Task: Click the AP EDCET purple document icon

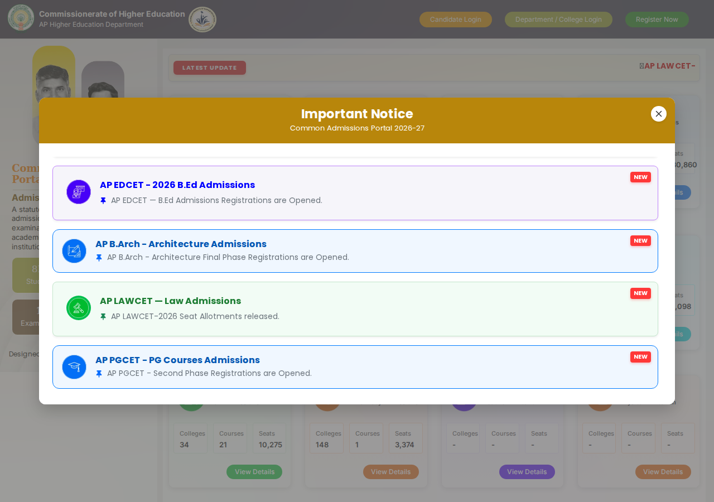Action: point(79,192)
